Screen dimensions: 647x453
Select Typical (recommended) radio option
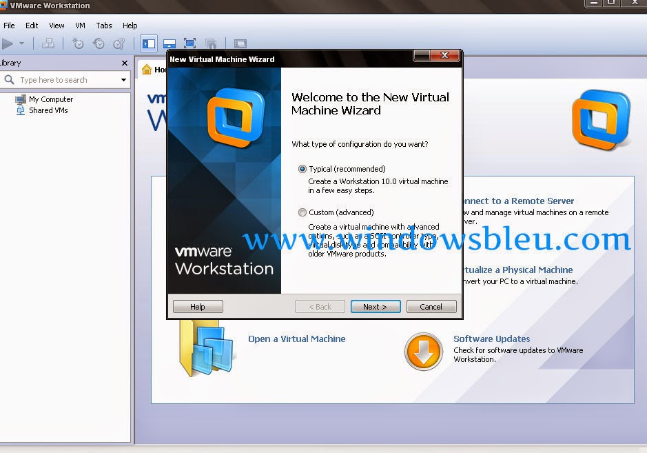[x=302, y=169]
